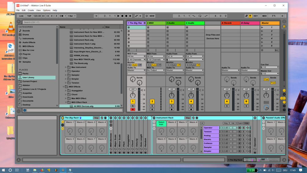Viewport: 307px width, 173px height.
Task: Collapse the MIDI Effects folder
Action: pos(64,87)
